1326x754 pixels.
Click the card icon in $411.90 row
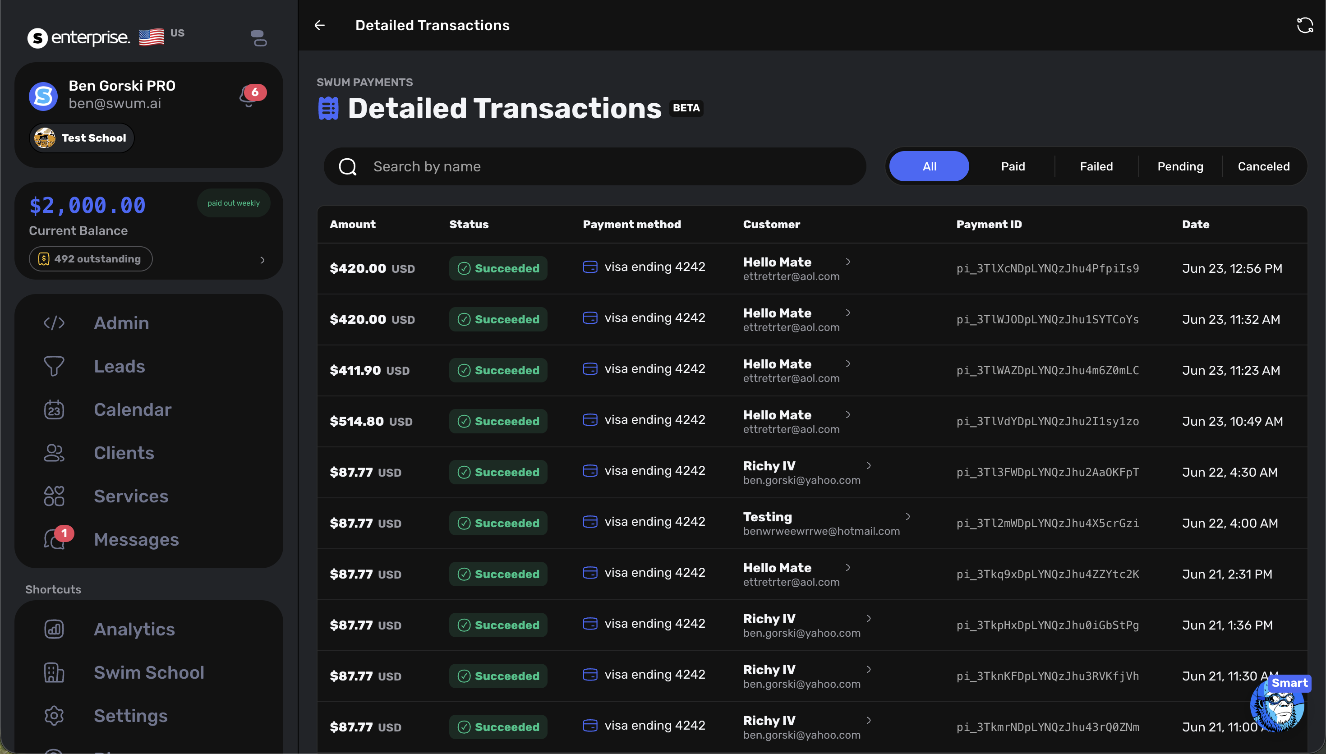pos(590,368)
